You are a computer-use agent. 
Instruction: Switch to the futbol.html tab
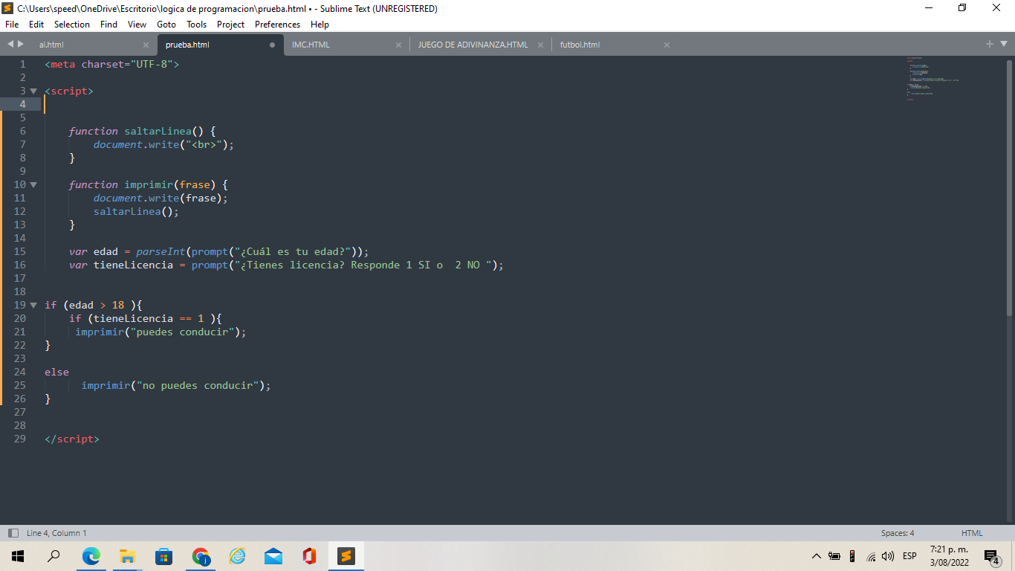click(580, 45)
